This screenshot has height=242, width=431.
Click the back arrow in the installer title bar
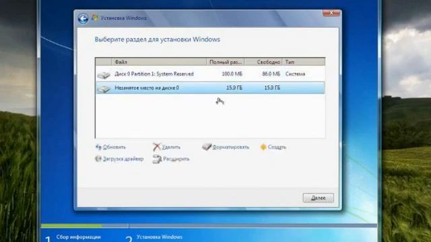[x=83, y=18]
